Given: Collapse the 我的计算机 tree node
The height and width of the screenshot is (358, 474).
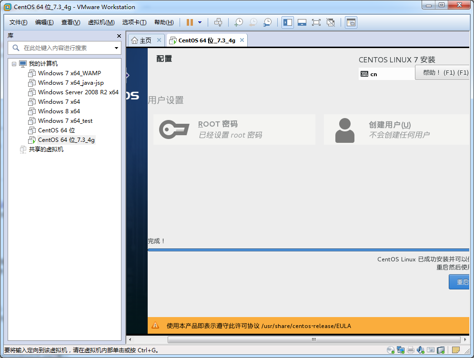Looking at the screenshot, I should coord(14,64).
